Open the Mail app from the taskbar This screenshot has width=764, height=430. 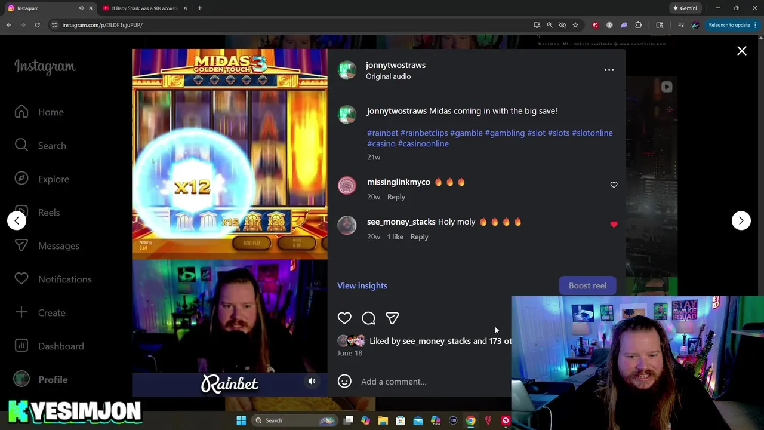[418, 420]
